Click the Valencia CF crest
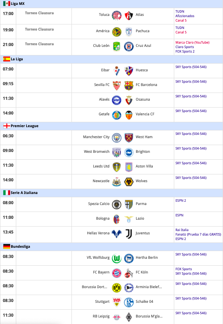Image resolution: width=223 pixels, height=324 pixels. pyautogui.click(x=129, y=115)
